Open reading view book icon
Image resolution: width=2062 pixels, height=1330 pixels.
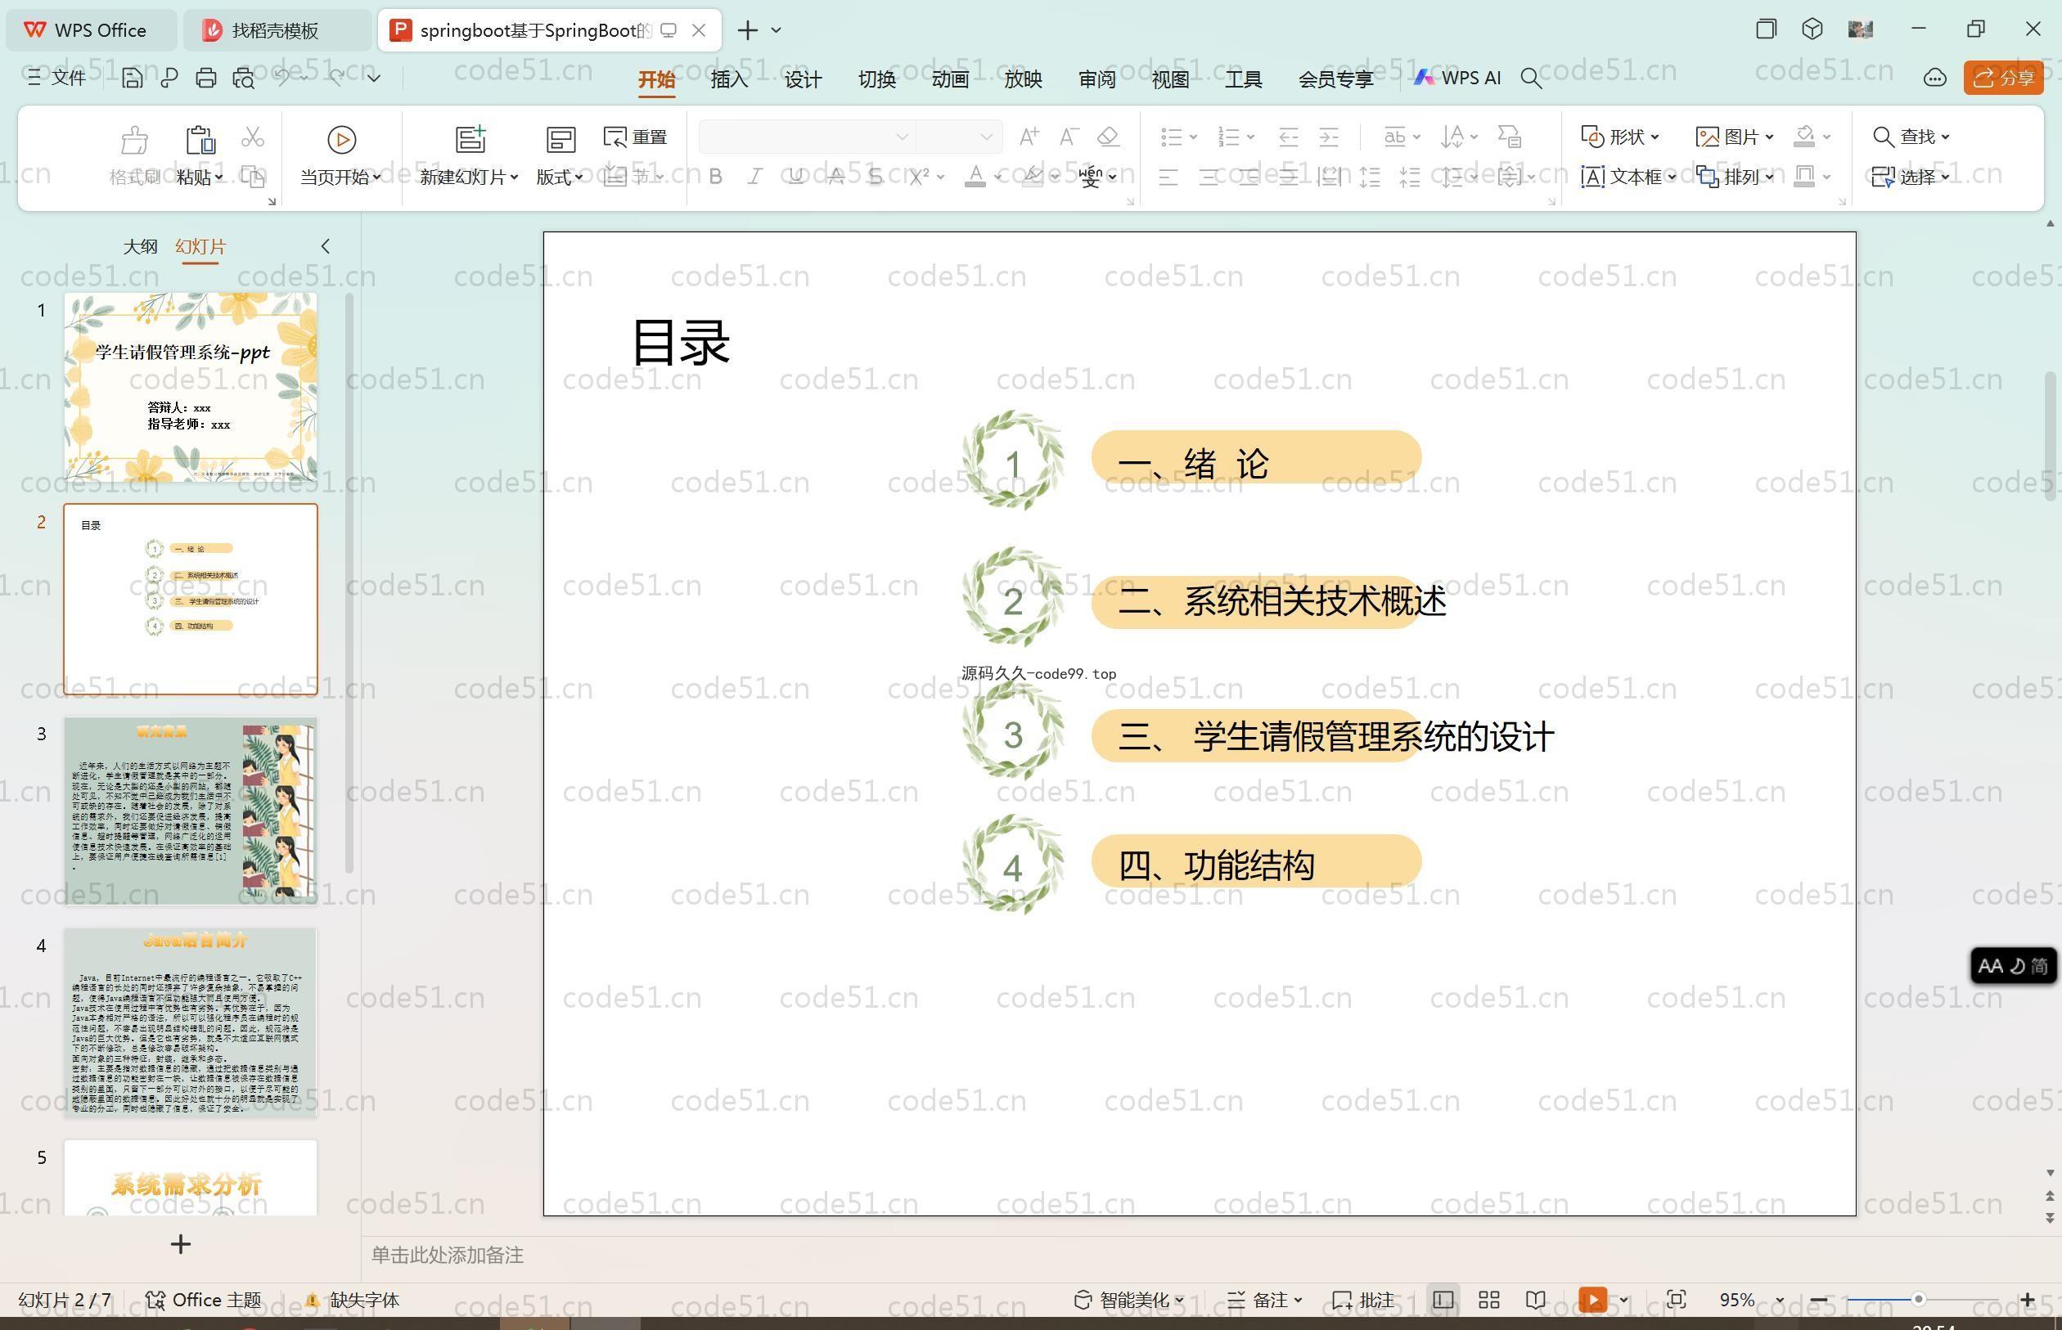click(x=1535, y=1300)
